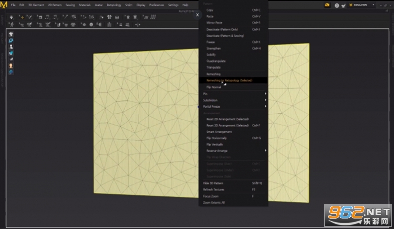
Task: Select the highlighted Select/Move tool icon
Action: tap(22, 17)
